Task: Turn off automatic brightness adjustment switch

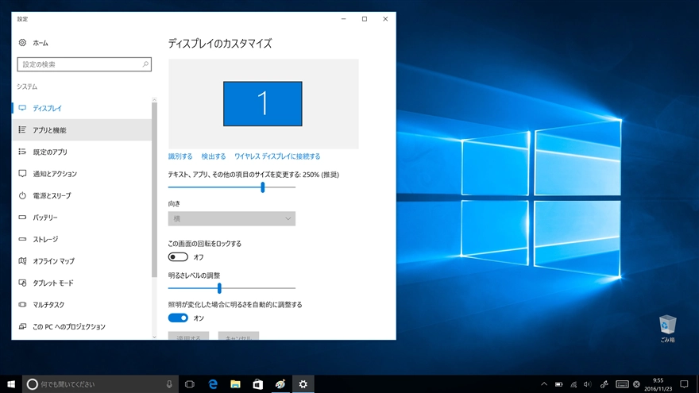Action: 178,318
